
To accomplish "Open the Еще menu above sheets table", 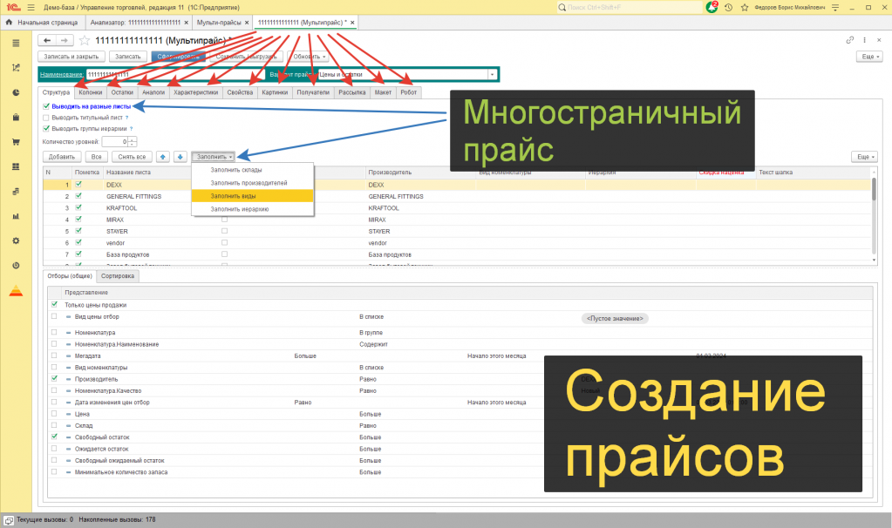I will pos(865,157).
